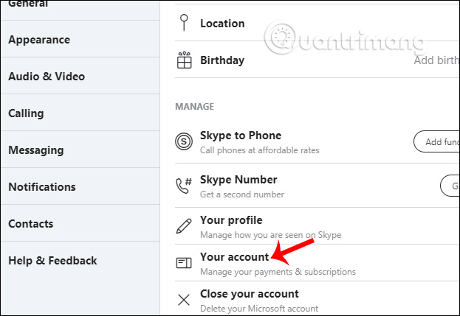Select Close your account option
Image resolution: width=460 pixels, height=316 pixels.
click(250, 295)
